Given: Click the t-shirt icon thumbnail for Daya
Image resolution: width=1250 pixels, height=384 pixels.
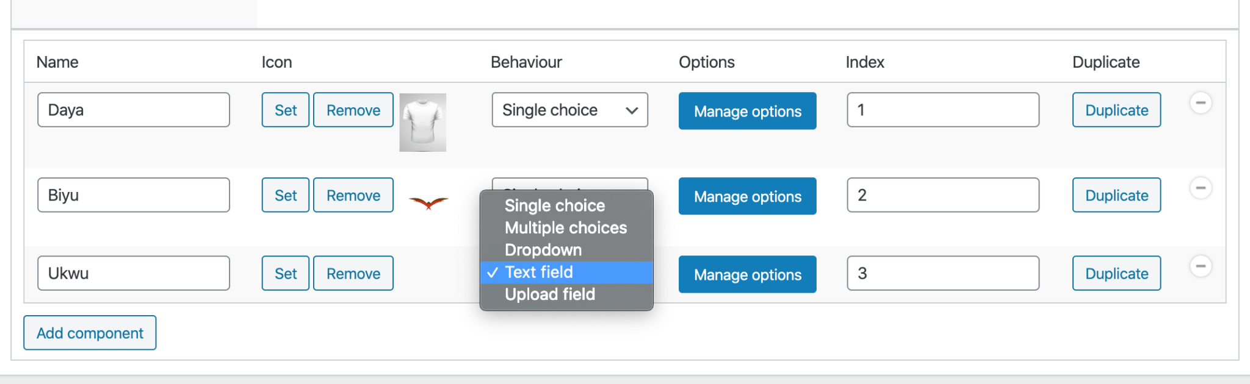Looking at the screenshot, I should click(422, 122).
